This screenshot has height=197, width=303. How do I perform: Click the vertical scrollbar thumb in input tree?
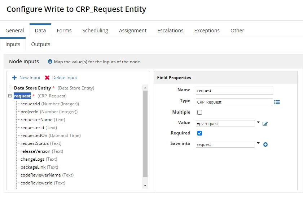[x=145, y=134]
